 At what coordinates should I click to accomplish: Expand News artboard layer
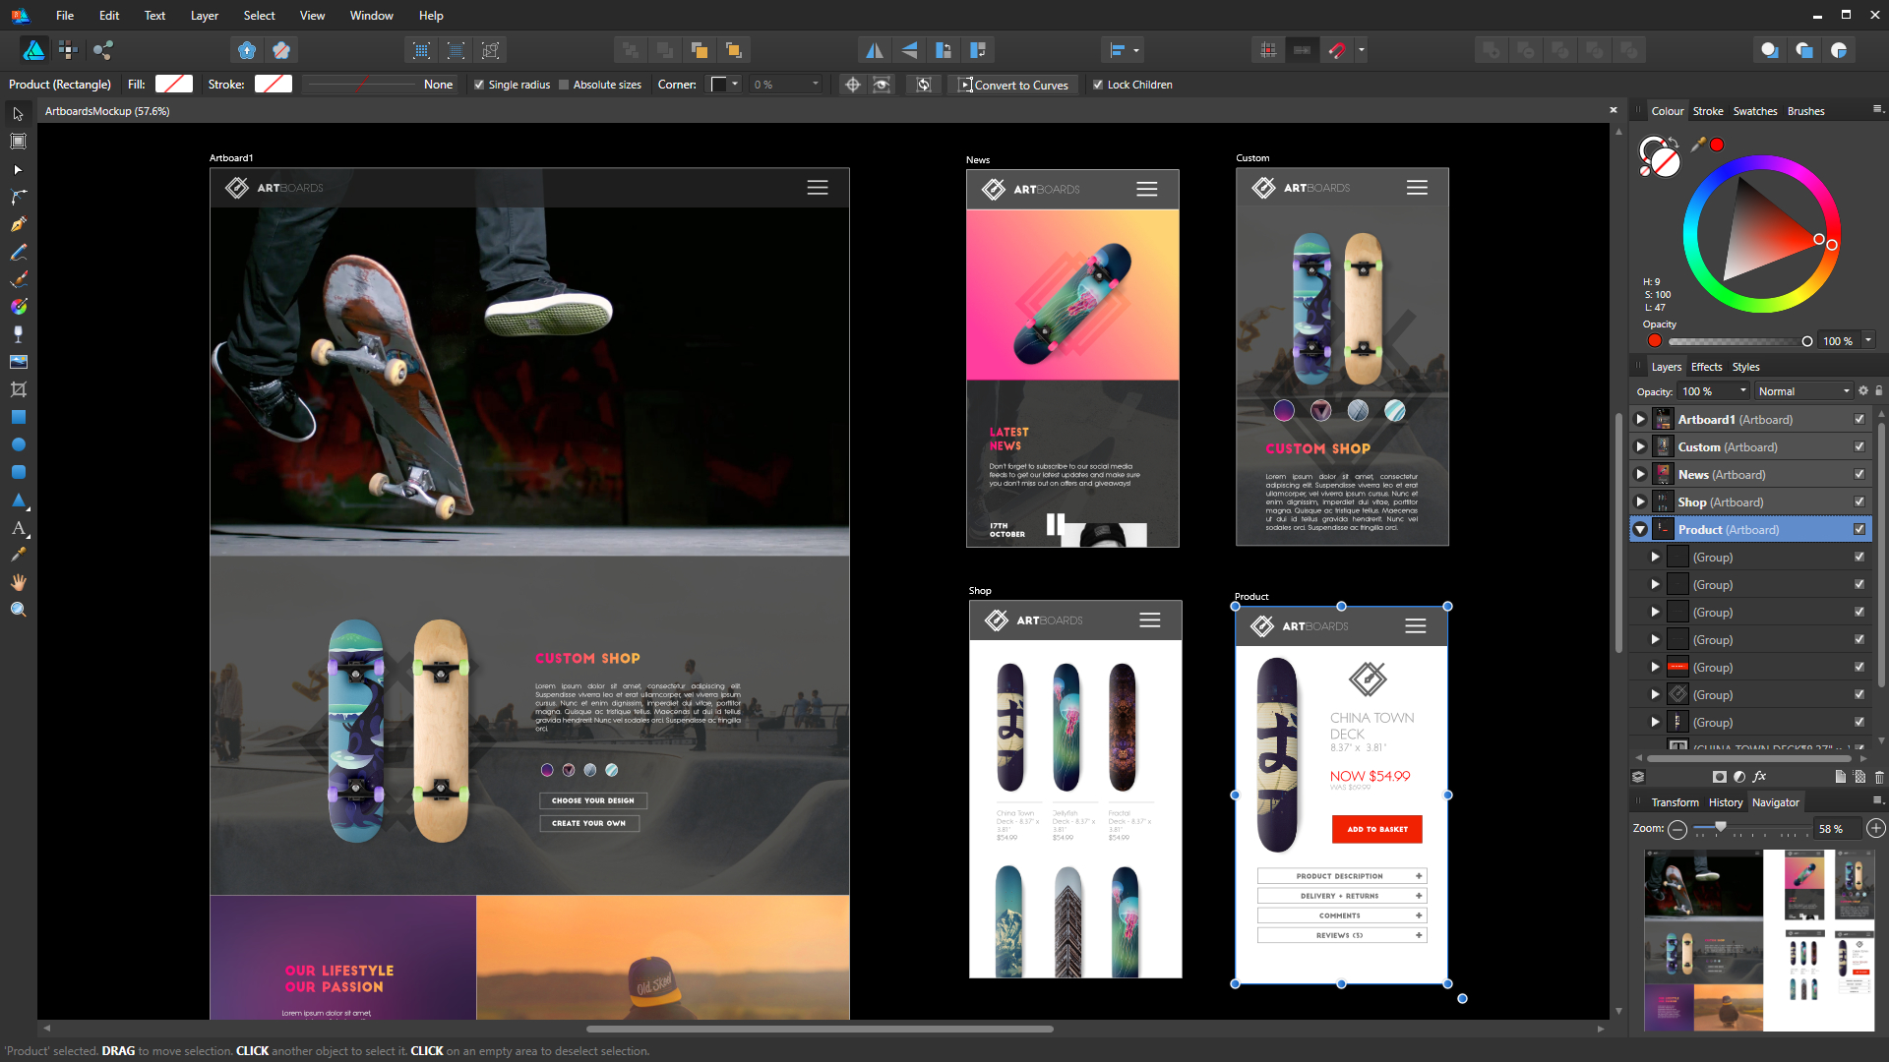point(1640,475)
